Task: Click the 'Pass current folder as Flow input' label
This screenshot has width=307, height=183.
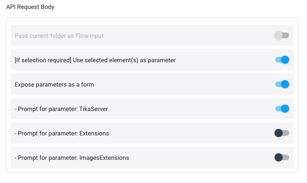Action: pos(59,36)
